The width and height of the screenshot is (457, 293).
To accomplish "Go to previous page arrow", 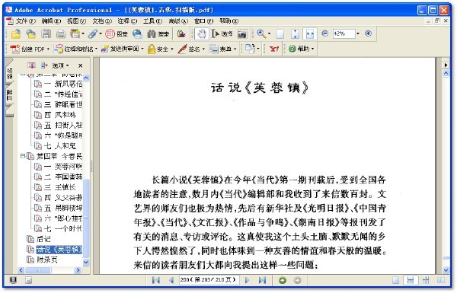I will tap(171, 281).
